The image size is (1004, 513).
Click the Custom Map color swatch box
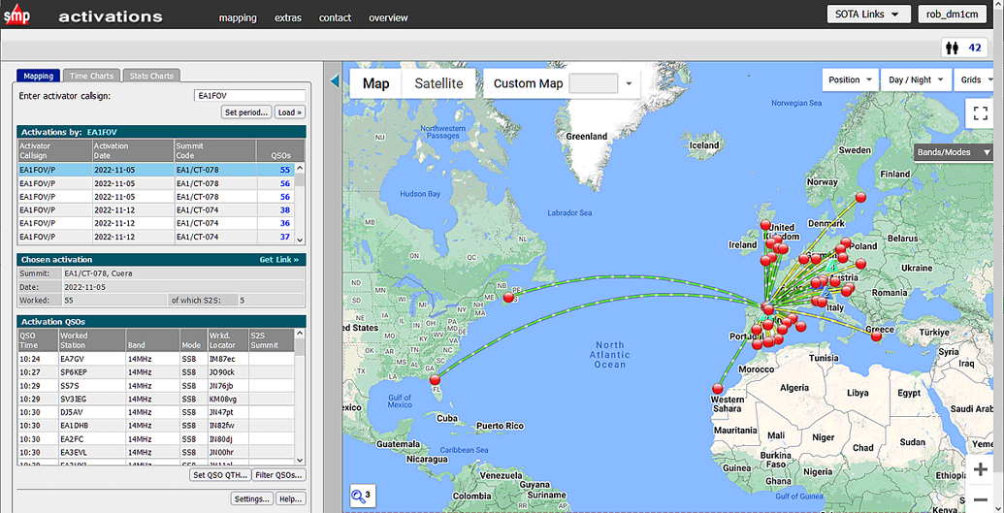pyautogui.click(x=593, y=83)
